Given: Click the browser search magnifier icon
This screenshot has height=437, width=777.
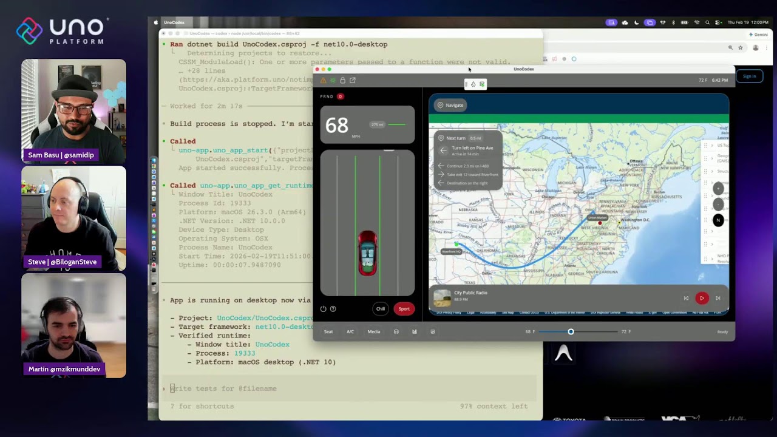Looking at the screenshot, I should tap(730, 47).
